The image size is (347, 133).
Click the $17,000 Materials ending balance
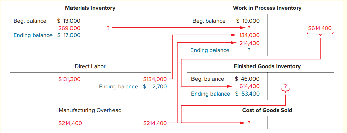tap(69, 35)
